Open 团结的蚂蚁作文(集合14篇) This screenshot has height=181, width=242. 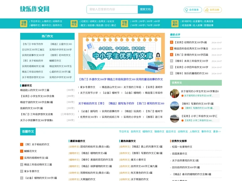[x=95, y=147]
